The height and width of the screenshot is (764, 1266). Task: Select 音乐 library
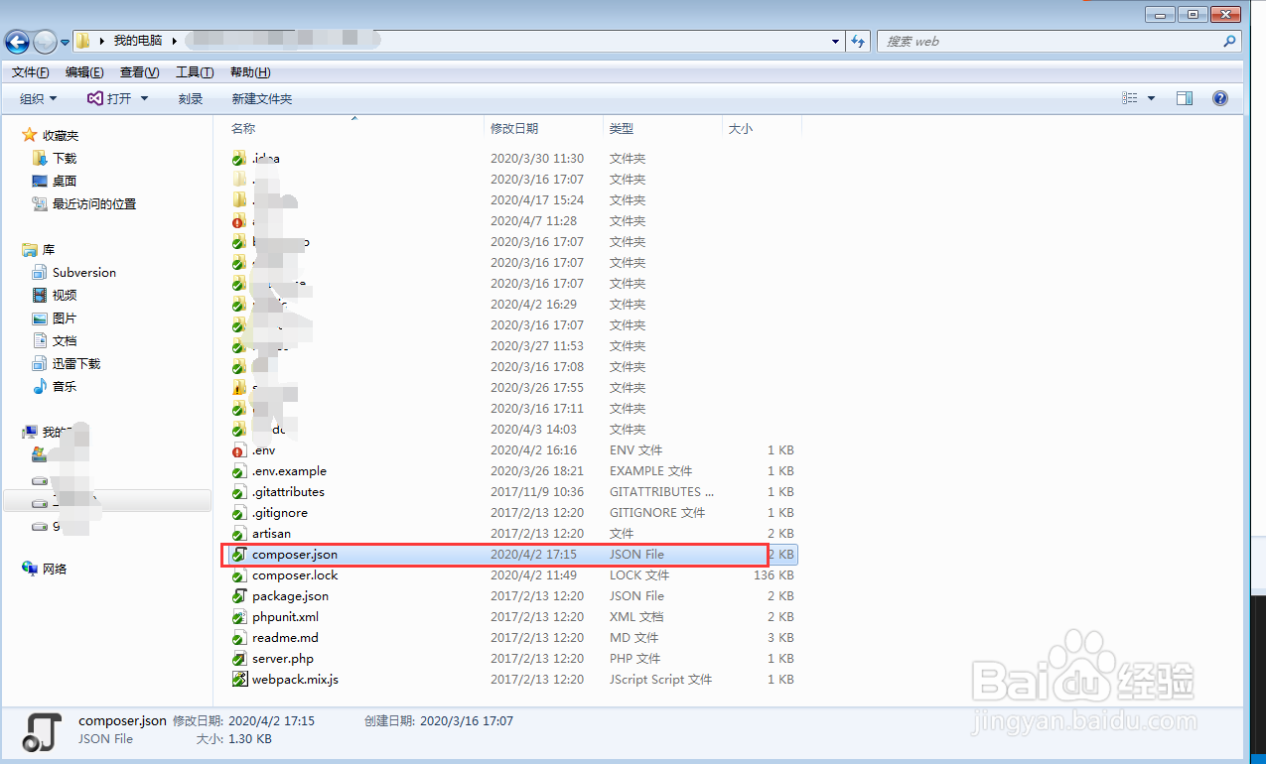pos(65,386)
